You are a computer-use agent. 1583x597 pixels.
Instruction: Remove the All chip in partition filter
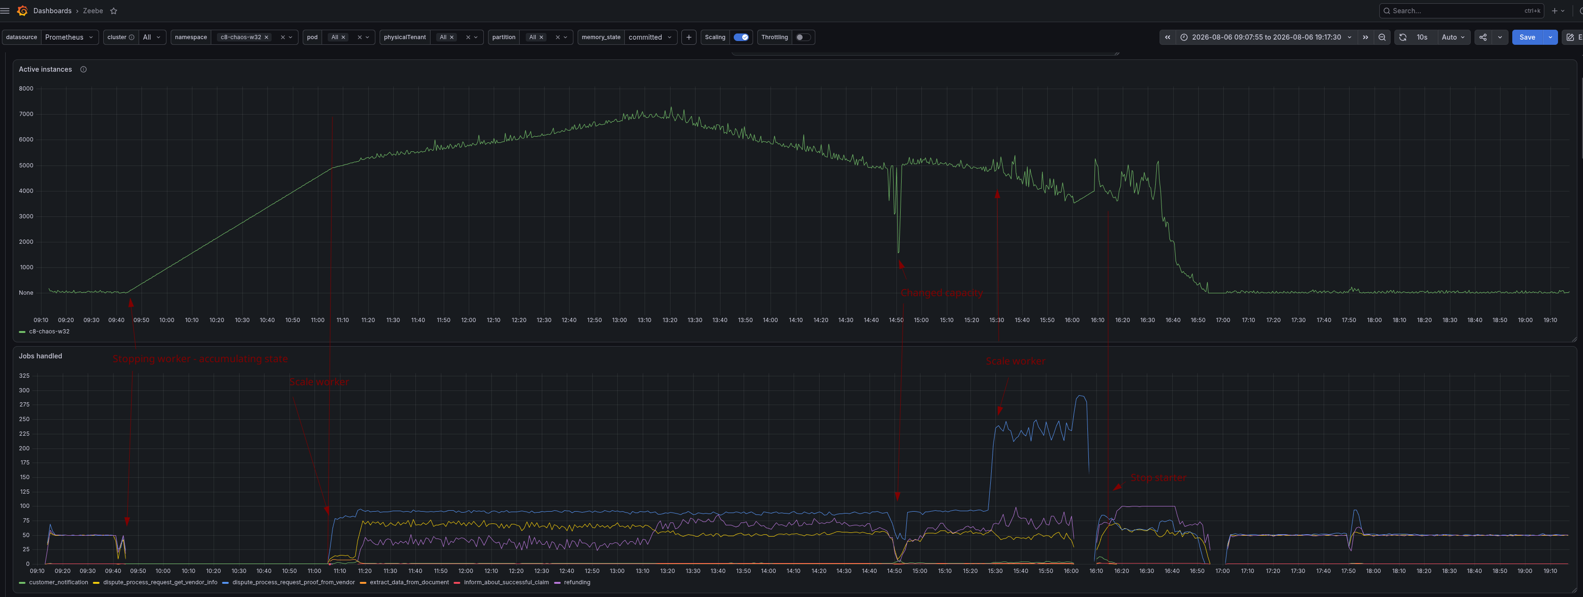pyautogui.click(x=541, y=38)
